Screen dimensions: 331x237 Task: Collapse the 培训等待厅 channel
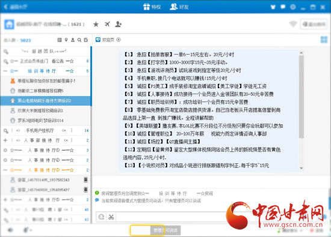click(5, 71)
